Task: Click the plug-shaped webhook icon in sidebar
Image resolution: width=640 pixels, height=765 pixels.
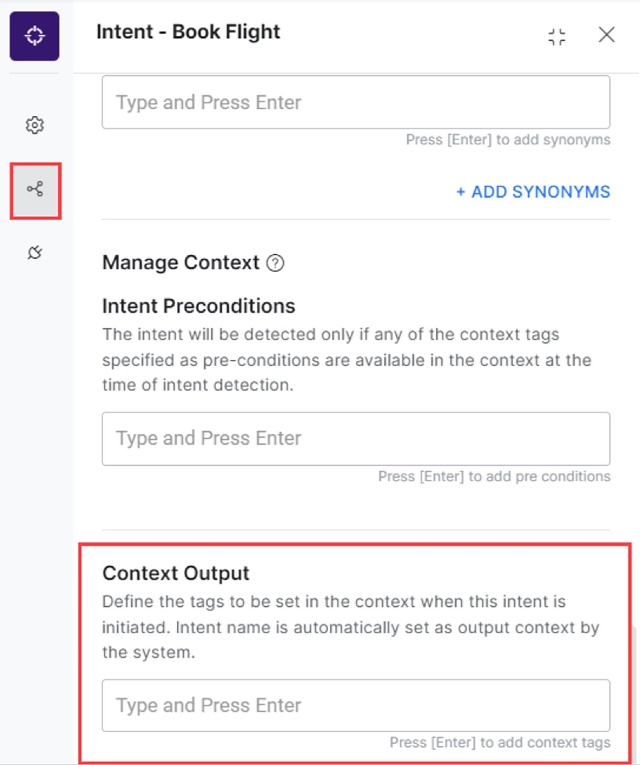Action: 34,254
